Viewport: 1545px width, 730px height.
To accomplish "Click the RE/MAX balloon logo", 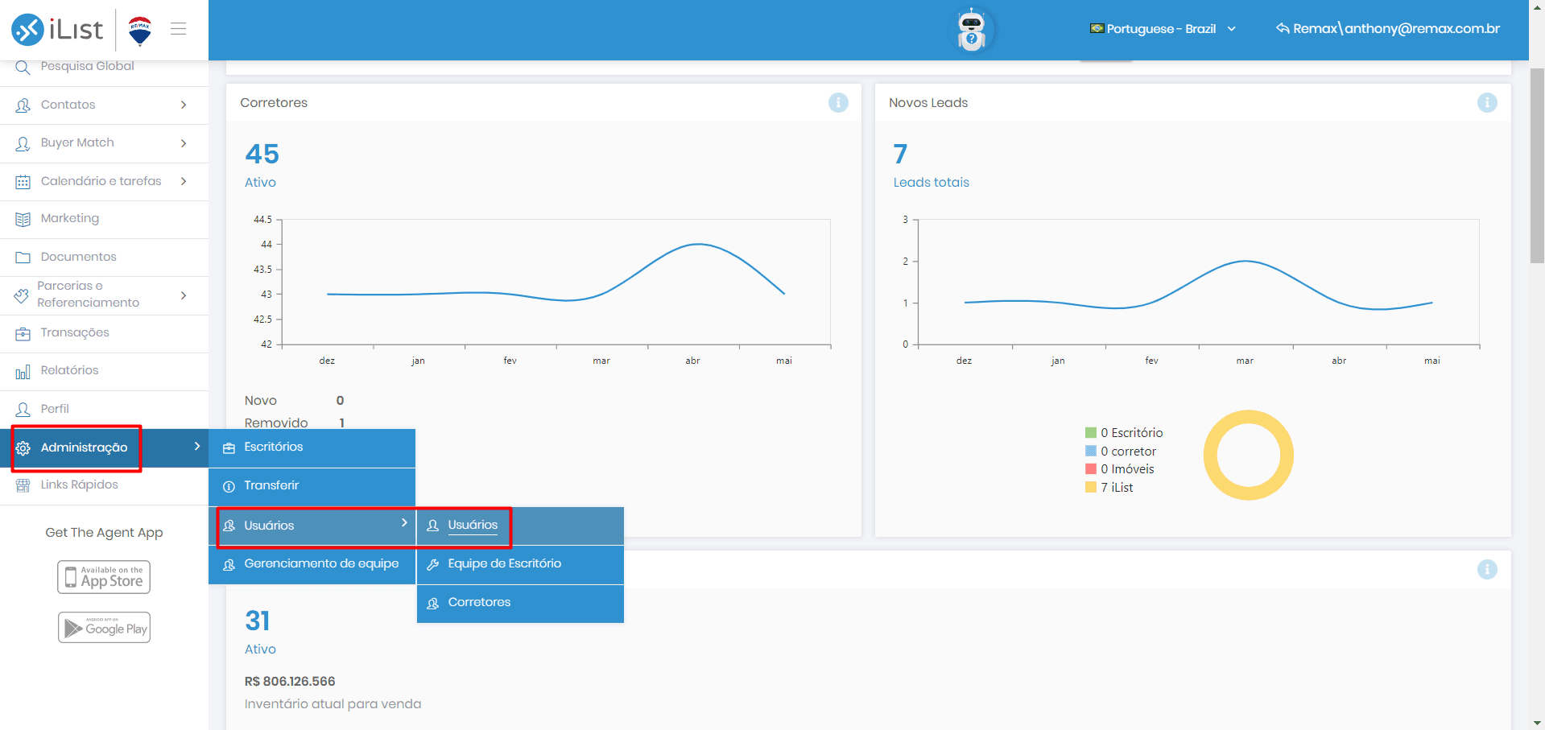I will tap(140, 30).
